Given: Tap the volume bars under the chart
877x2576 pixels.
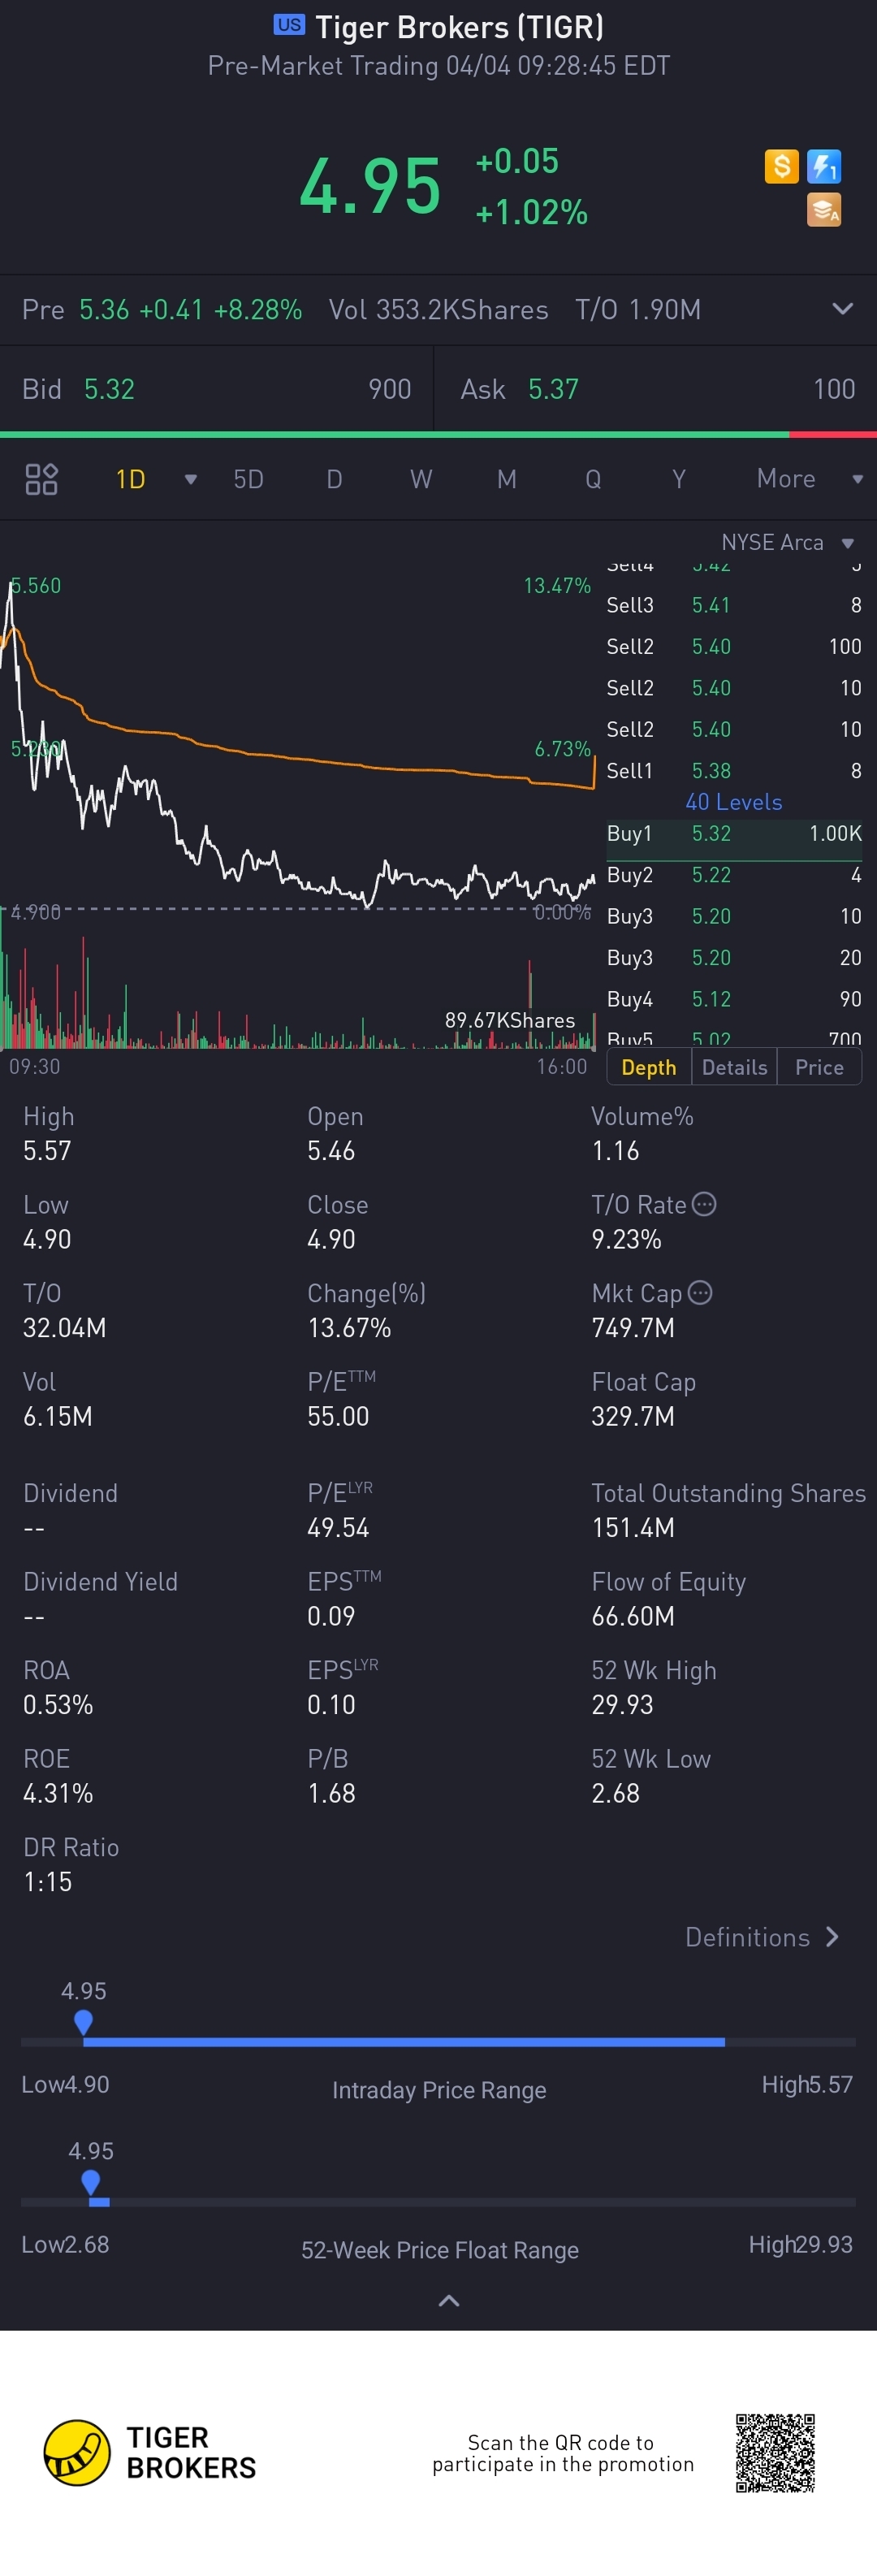Looking at the screenshot, I should [298, 990].
